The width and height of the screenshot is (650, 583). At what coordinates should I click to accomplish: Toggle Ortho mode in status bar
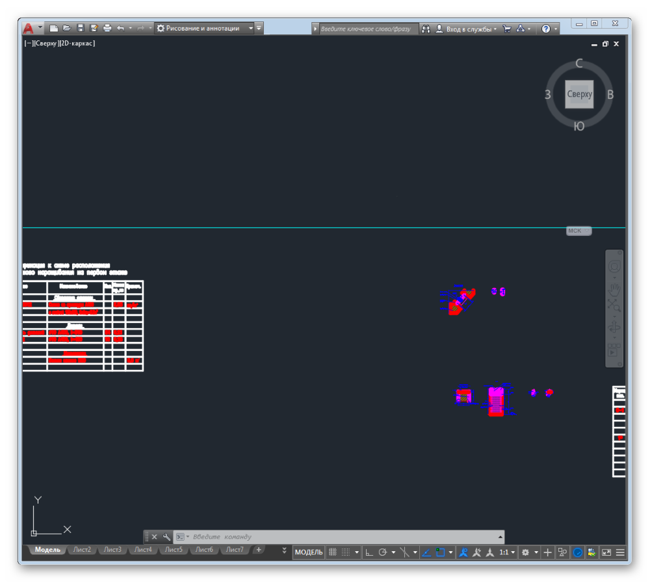pyautogui.click(x=369, y=552)
